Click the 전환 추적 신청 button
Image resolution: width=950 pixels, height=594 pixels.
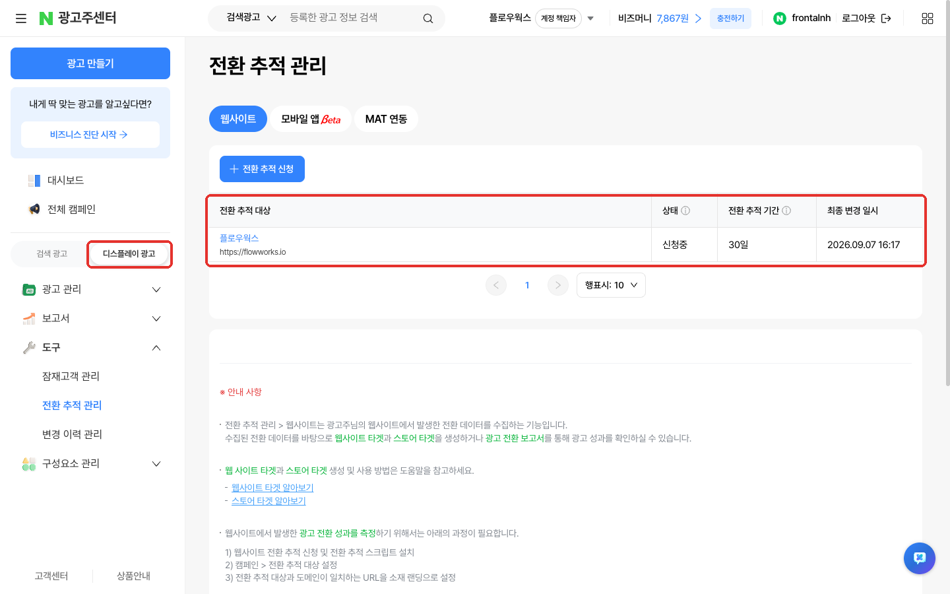262,169
